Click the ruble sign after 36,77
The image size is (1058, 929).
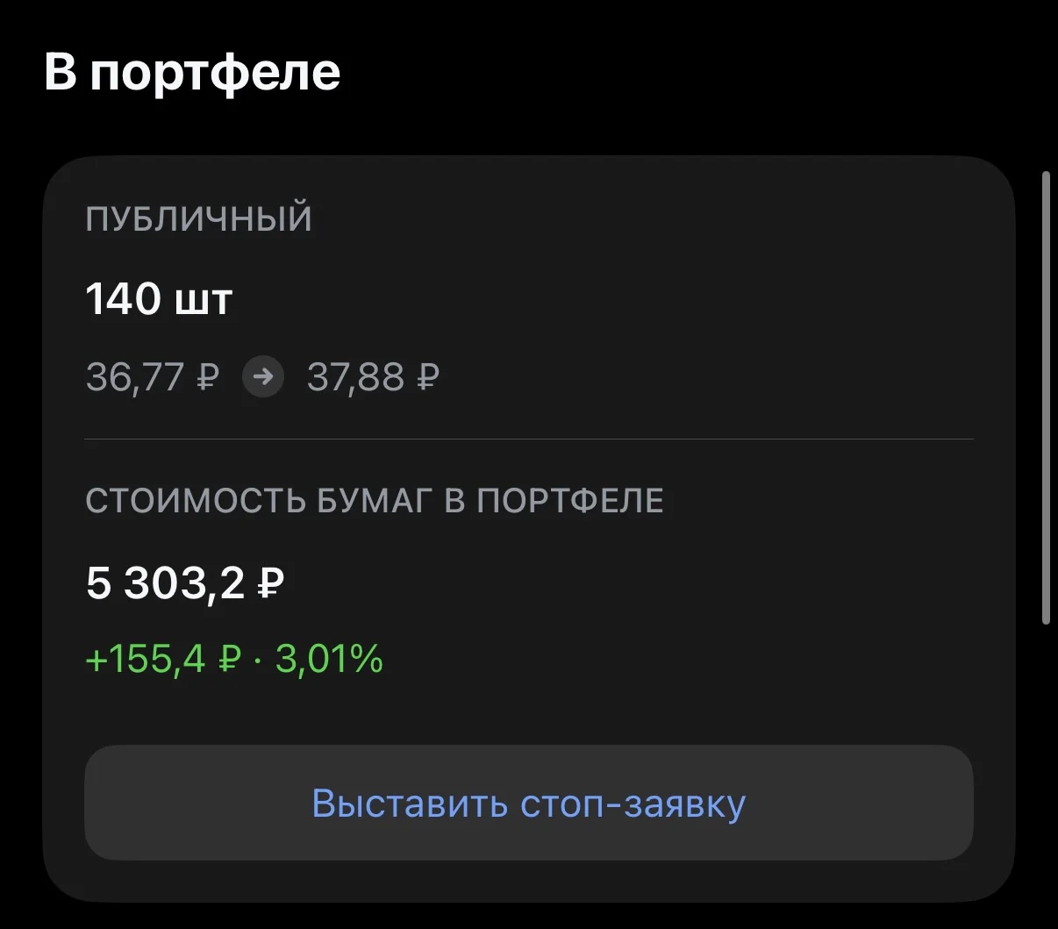[x=207, y=377]
